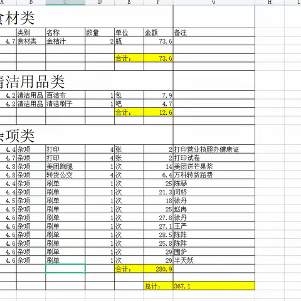Select the 名称 header cell
The width and height of the screenshot is (301, 301).
(x=65, y=33)
